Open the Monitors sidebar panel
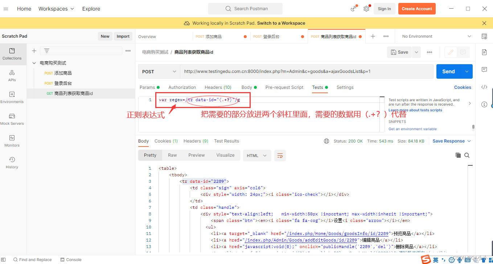Screen dimensions: 493x264 click(12, 141)
